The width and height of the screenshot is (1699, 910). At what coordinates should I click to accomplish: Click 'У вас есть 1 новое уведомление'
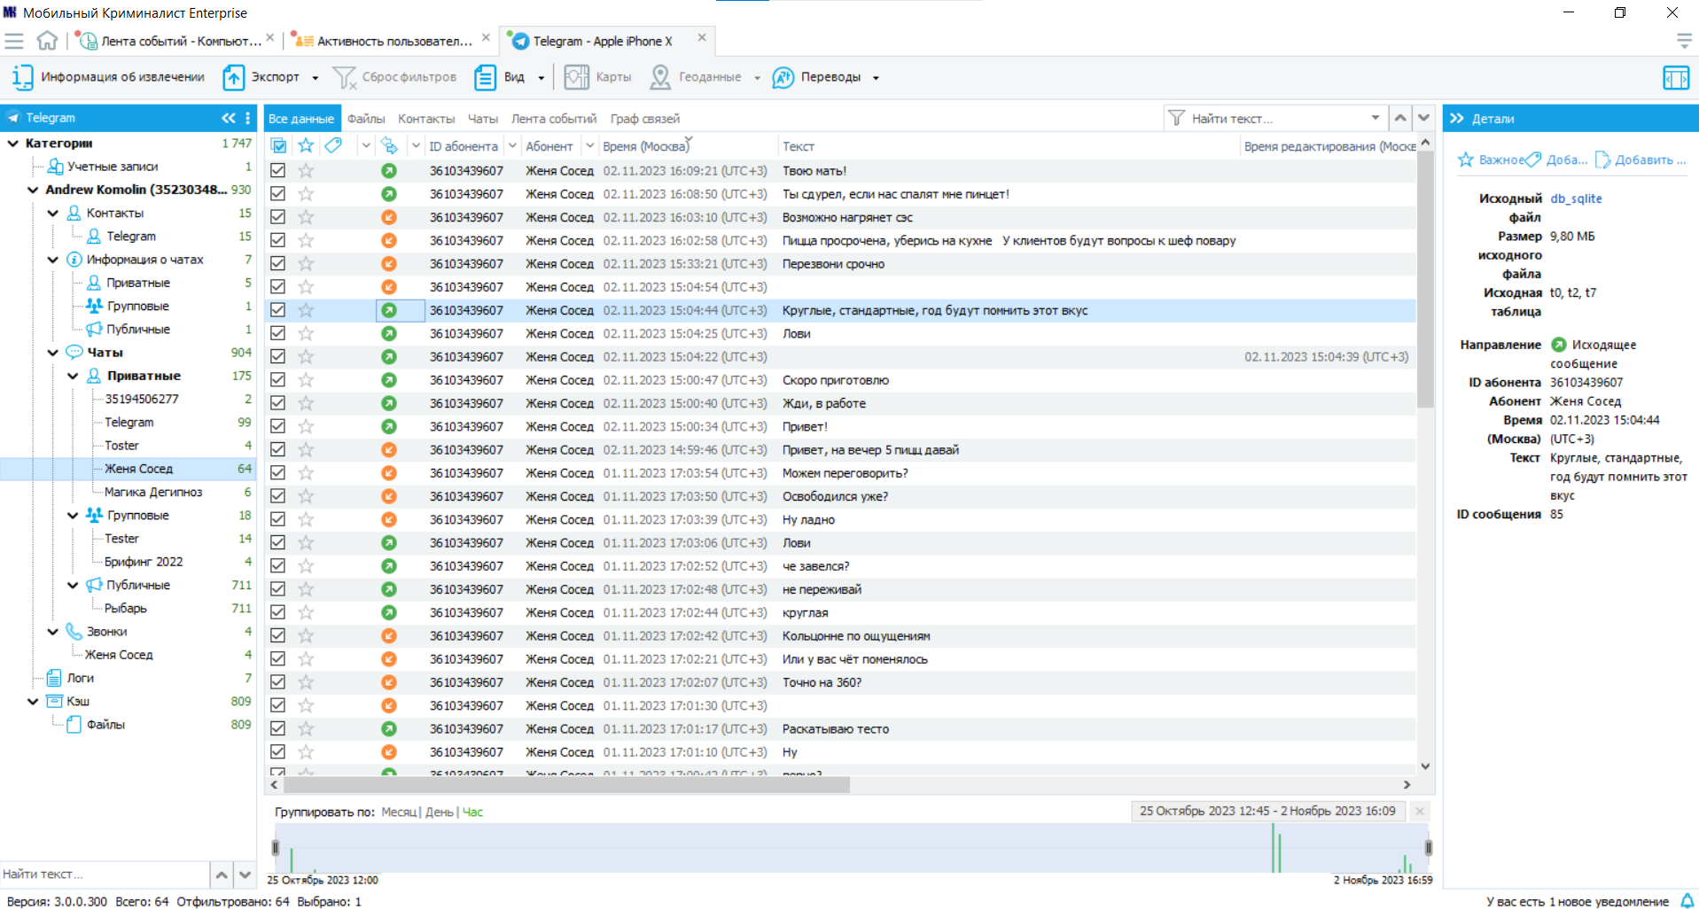[1578, 901]
